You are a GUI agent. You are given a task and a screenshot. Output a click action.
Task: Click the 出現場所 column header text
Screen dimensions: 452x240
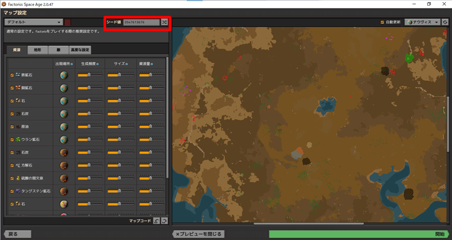pos(63,64)
